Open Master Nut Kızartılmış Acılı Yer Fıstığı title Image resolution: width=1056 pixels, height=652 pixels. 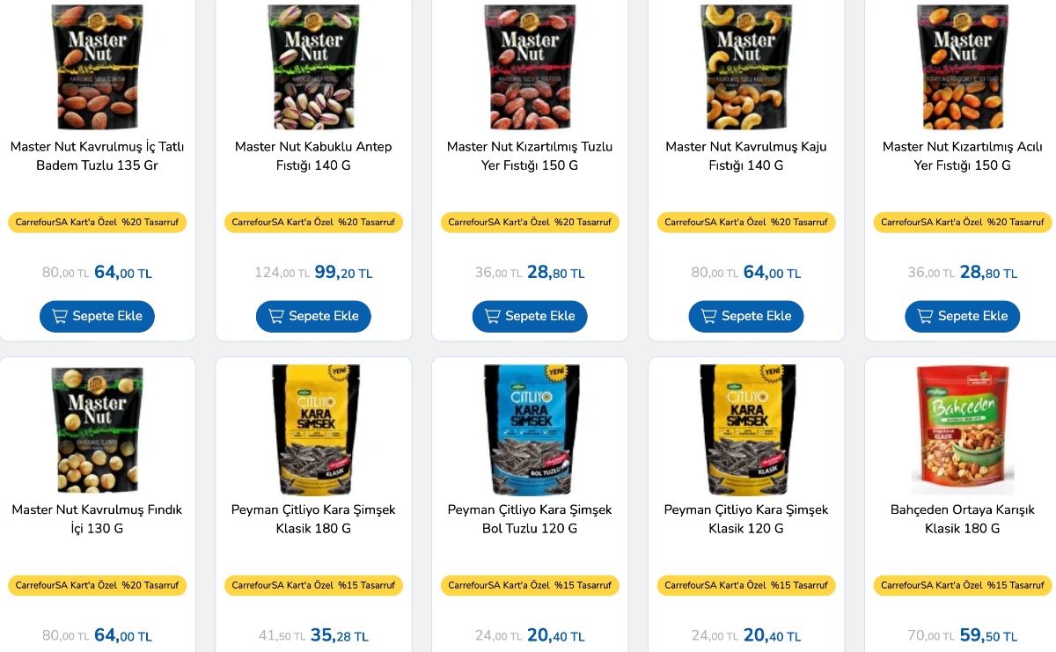coord(963,156)
